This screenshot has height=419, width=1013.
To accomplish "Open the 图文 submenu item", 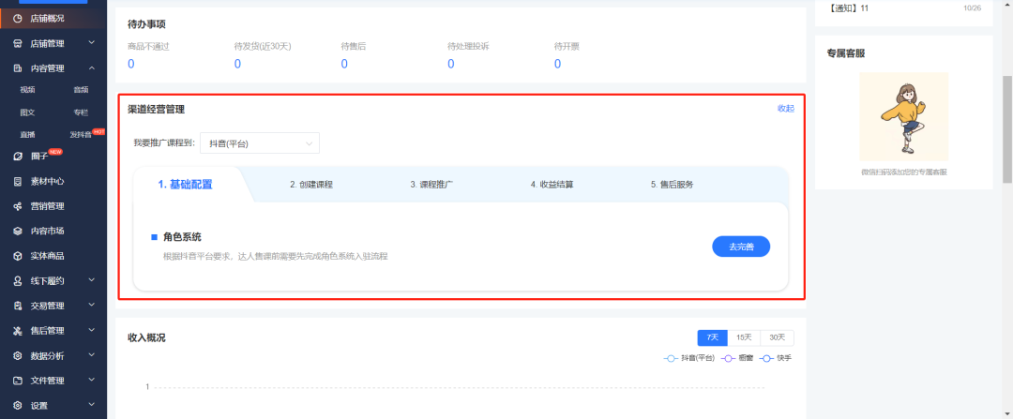I will [27, 112].
